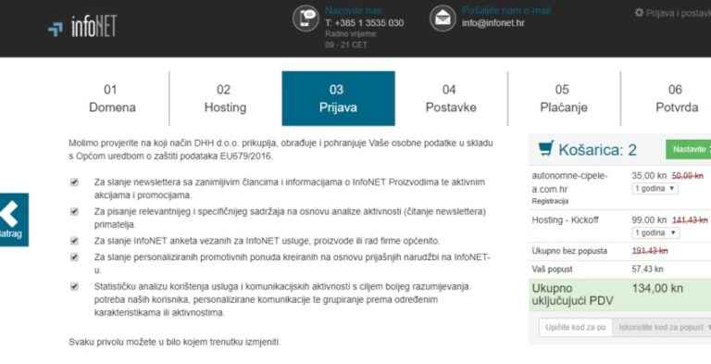
Task: Click the info@infonet.hr email address
Action: point(493,23)
